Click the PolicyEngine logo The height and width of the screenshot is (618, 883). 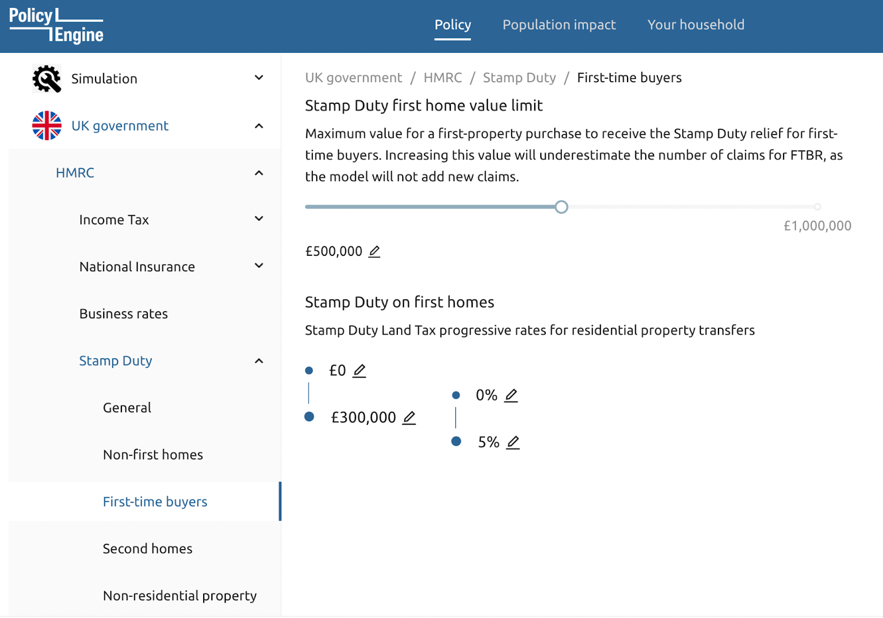pyautogui.click(x=56, y=25)
